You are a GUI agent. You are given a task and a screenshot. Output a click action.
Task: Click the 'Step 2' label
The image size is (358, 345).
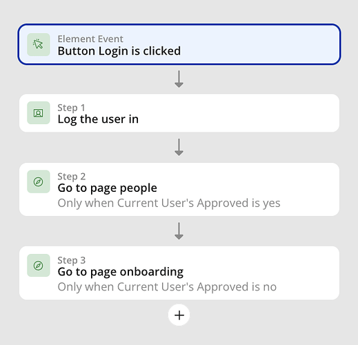pyautogui.click(x=72, y=177)
